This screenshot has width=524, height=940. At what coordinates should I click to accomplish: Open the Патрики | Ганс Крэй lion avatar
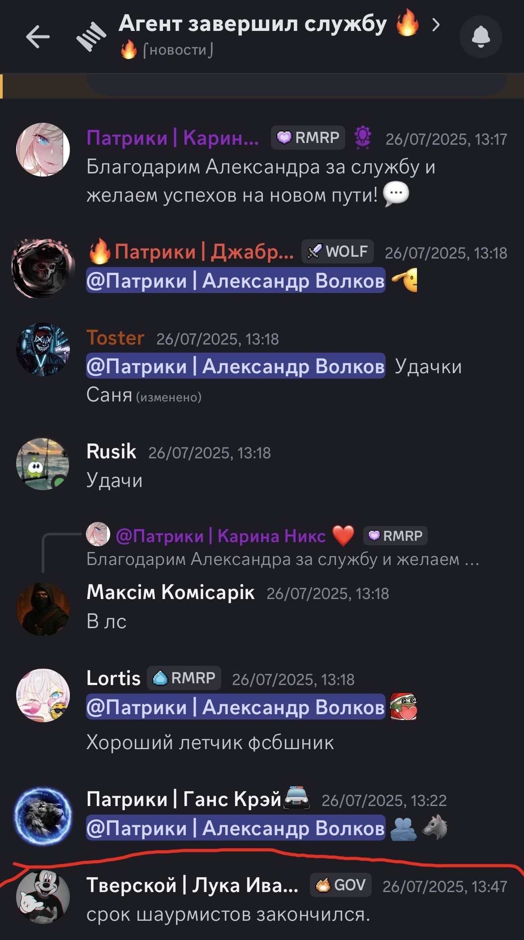point(43,816)
